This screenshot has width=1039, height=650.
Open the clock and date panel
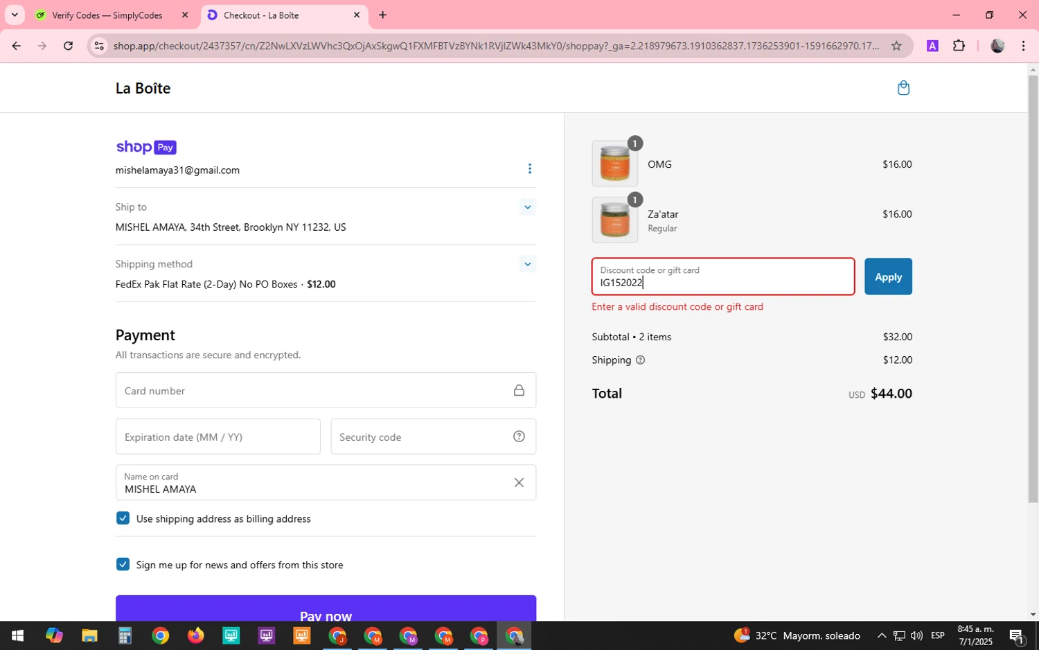point(975,635)
